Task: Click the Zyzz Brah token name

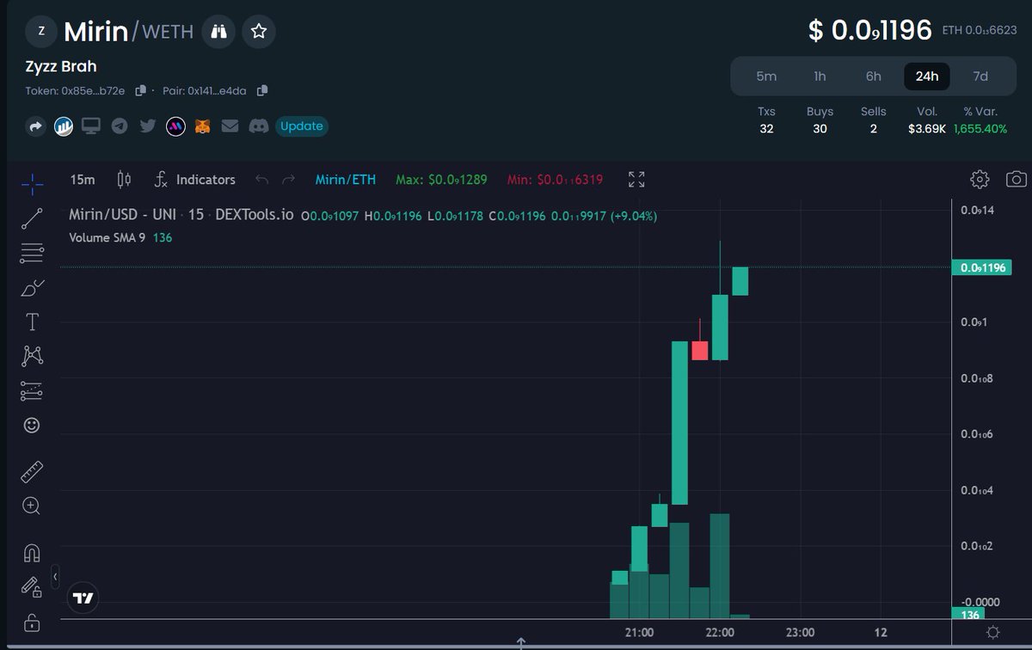Action: click(61, 67)
